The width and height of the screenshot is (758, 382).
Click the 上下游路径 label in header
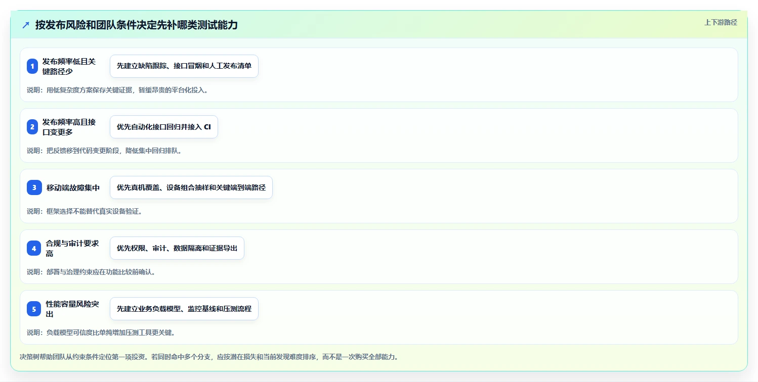(721, 22)
